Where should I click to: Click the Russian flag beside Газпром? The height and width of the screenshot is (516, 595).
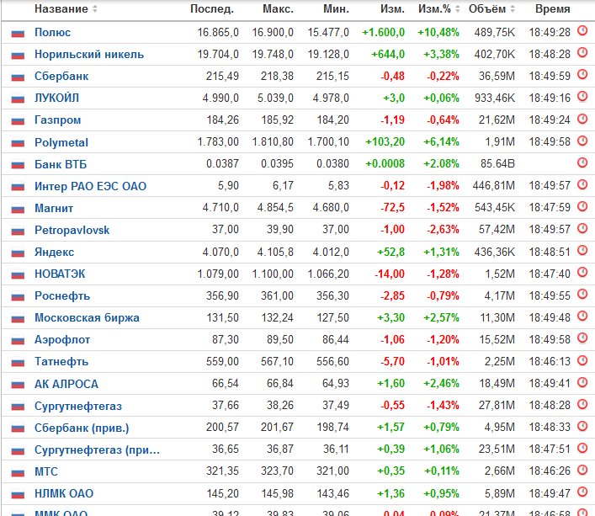pyautogui.click(x=18, y=121)
